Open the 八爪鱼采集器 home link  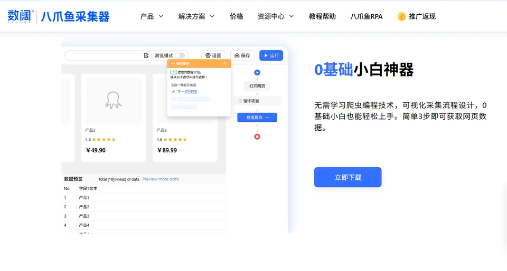[75, 16]
